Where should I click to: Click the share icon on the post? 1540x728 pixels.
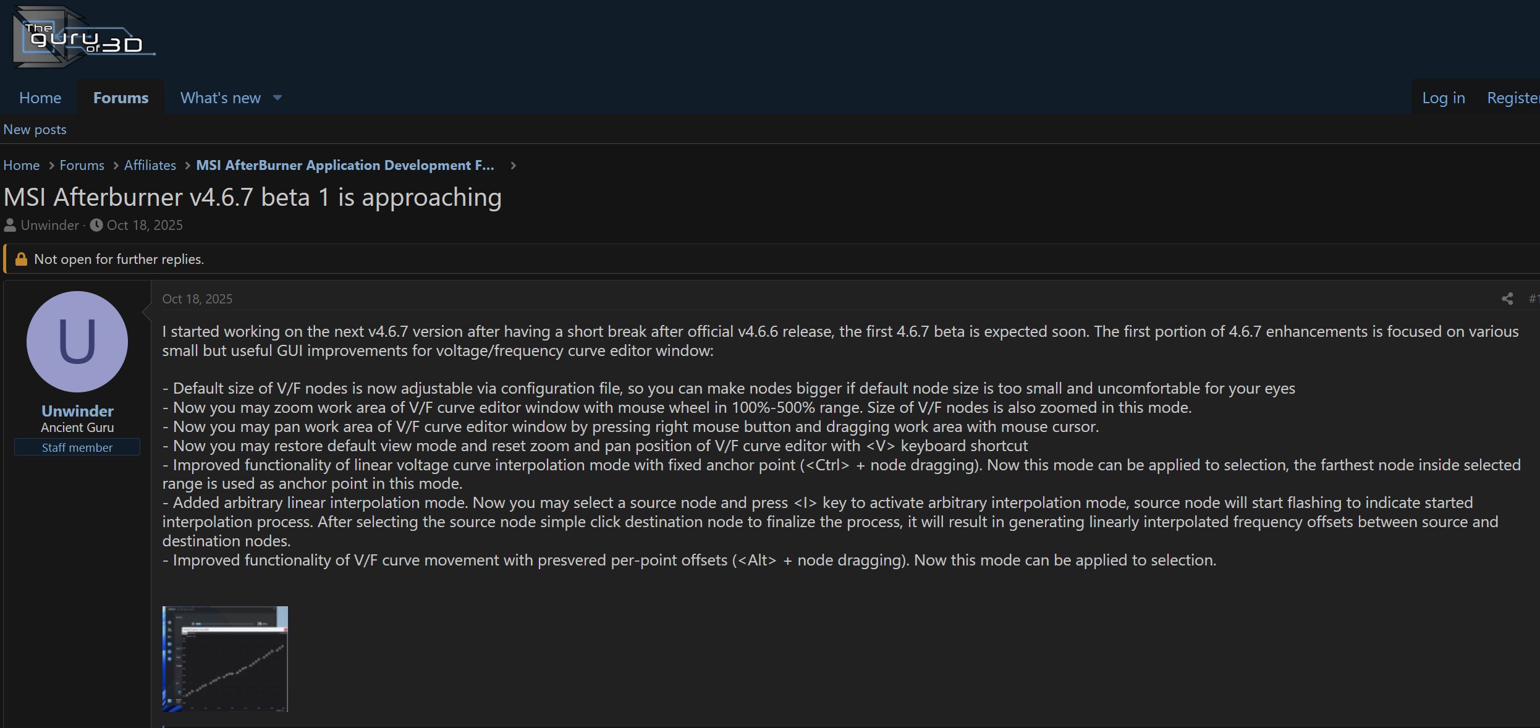1507,299
